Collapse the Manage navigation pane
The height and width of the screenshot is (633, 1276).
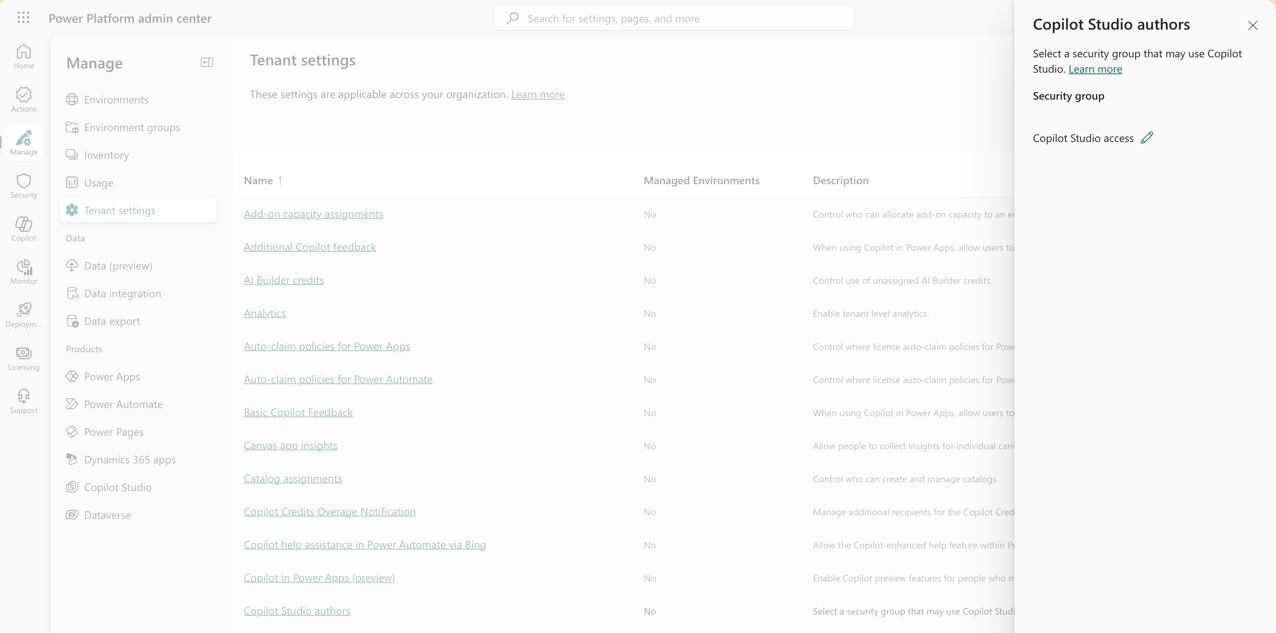tap(207, 62)
